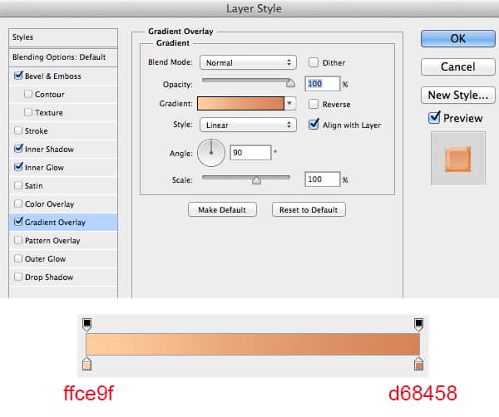The height and width of the screenshot is (417, 499).
Task: Open the gradient Style Linear dropdown
Action: coord(248,125)
